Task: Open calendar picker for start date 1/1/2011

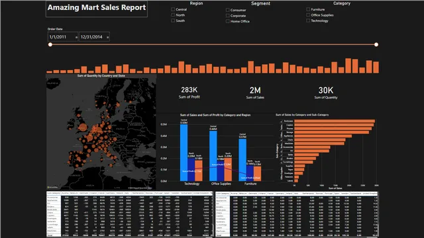Action: tap(76, 37)
